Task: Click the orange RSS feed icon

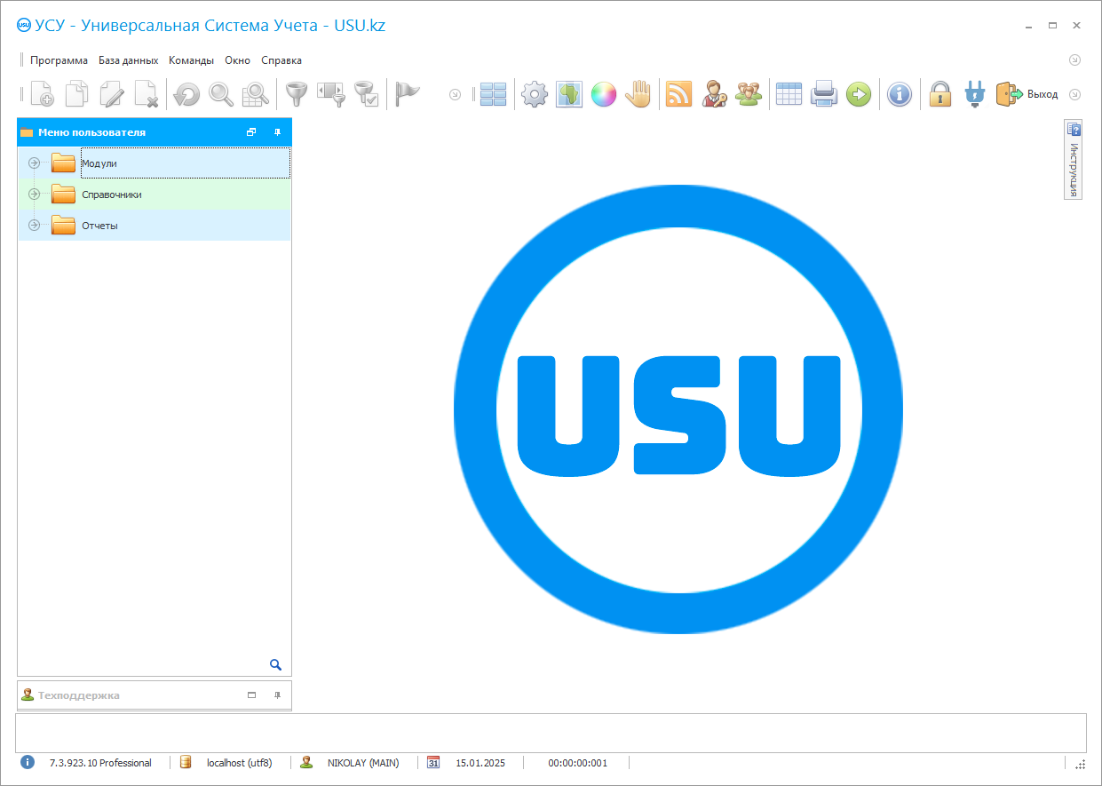Action: (x=678, y=94)
